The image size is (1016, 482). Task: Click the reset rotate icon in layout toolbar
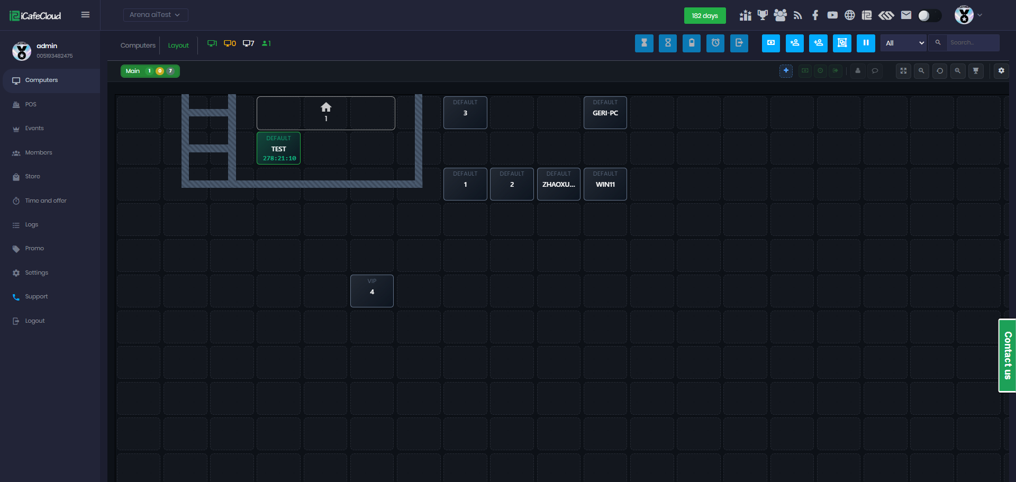[x=940, y=71]
